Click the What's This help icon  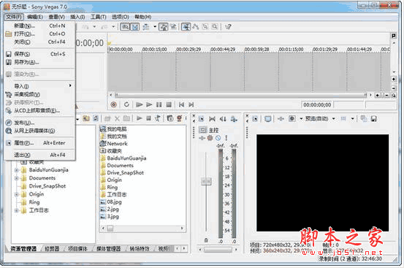click(228, 26)
